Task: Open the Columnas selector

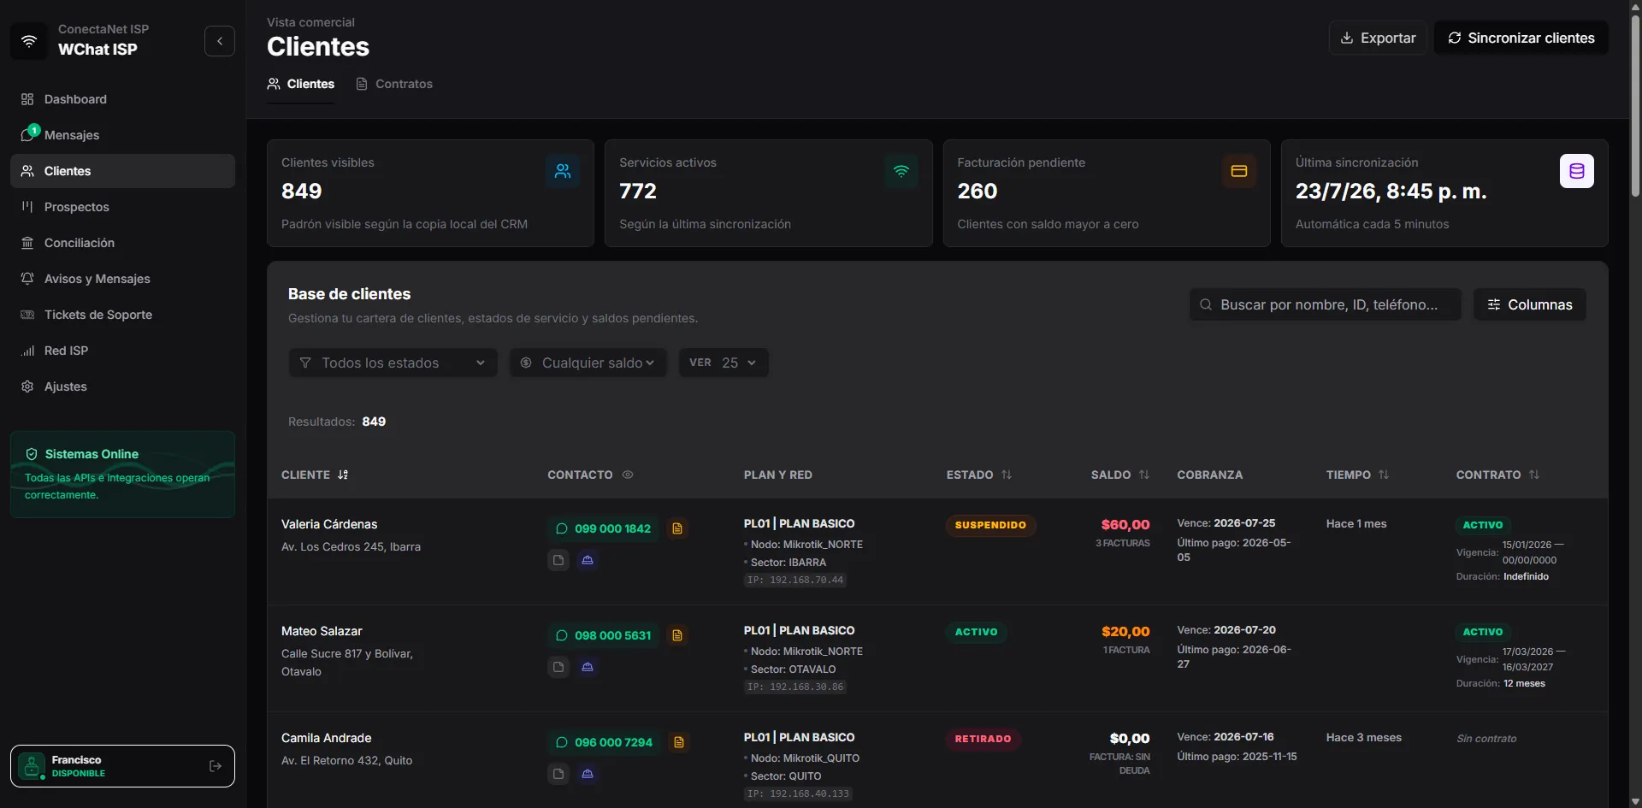Action: 1530,304
